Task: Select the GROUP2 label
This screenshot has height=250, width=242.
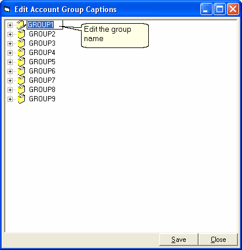Action: (x=42, y=34)
